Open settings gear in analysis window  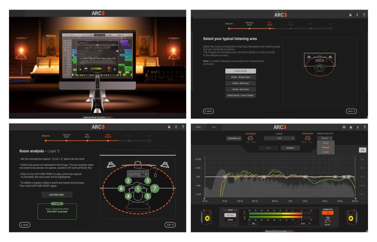tap(344, 127)
